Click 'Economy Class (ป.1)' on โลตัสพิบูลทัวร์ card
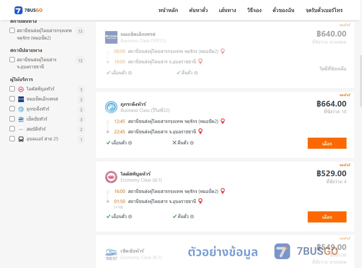This screenshot has width=362, height=268. 141,180
